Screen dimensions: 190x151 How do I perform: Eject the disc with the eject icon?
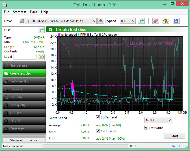click(101, 21)
